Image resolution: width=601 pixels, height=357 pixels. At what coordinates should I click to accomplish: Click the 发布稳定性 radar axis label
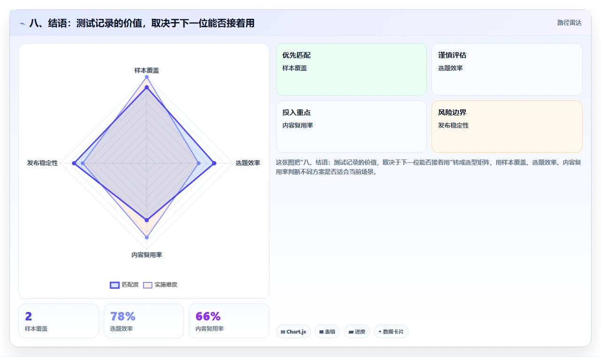42,163
